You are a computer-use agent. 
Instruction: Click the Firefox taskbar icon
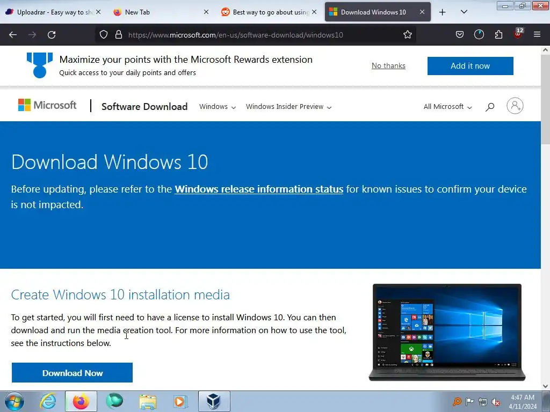(81, 401)
